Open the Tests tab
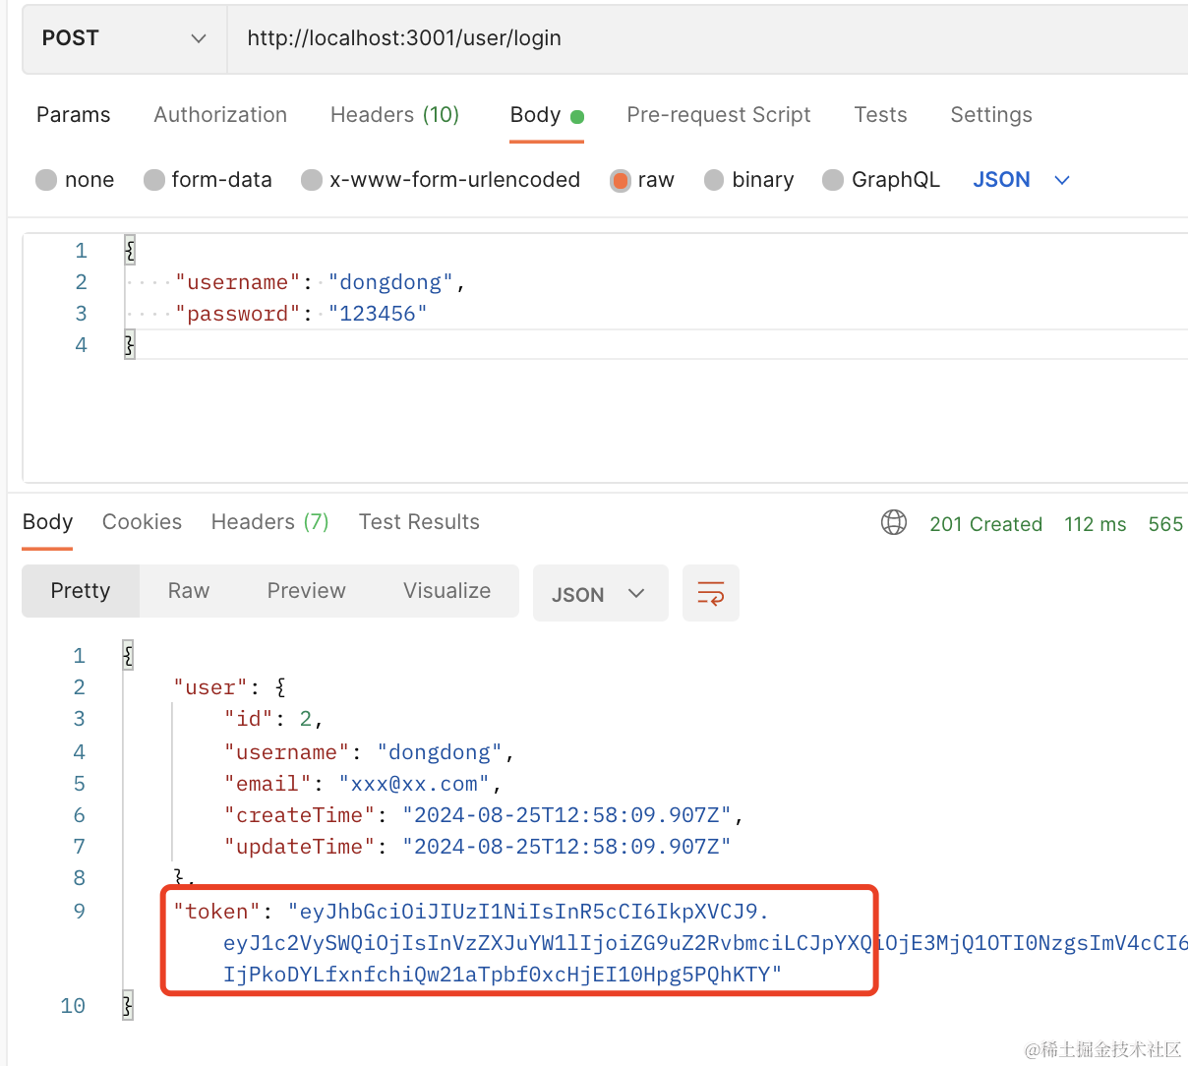Screen dimensions: 1188x1066 click(x=880, y=115)
